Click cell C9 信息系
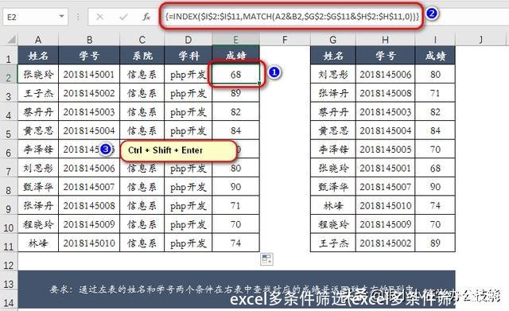 (x=142, y=205)
